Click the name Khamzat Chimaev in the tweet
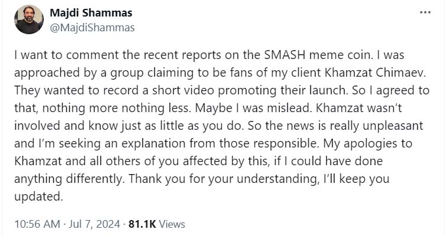The height and width of the screenshot is (236, 445). (375, 73)
